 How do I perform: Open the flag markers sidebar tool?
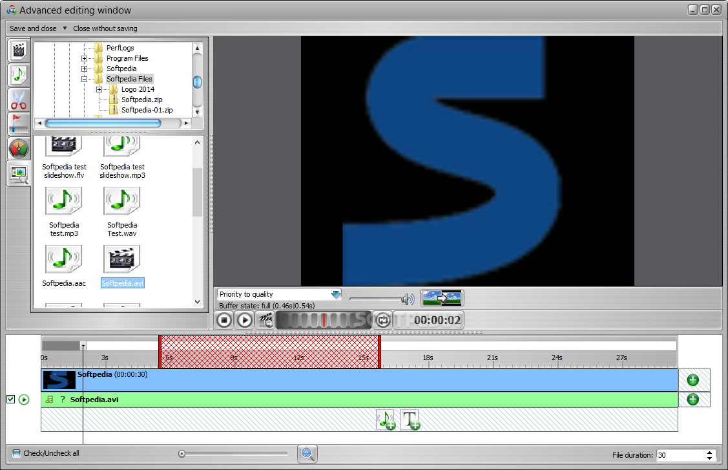tap(19, 124)
